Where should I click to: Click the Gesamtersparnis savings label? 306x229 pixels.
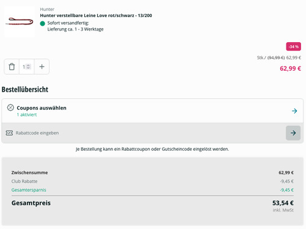coord(29,190)
